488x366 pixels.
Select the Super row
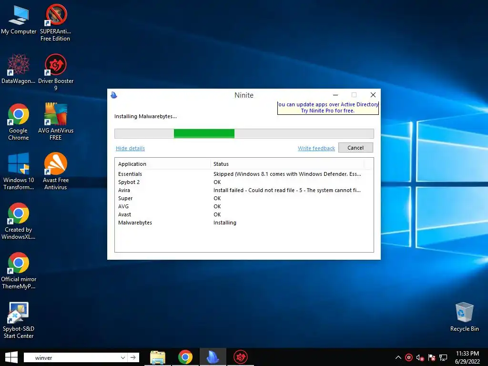244,198
